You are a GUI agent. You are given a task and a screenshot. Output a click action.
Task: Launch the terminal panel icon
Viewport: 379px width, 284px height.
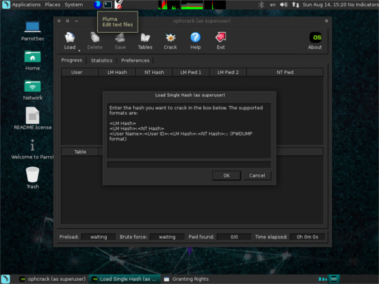click(107, 4)
